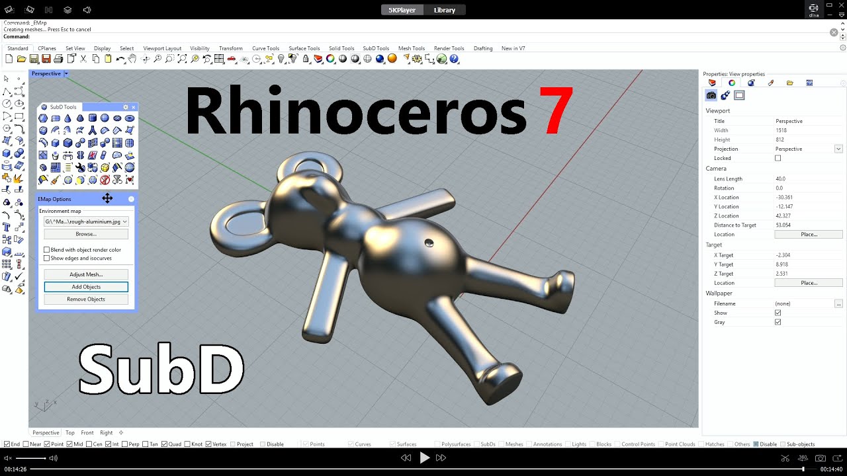
Task: Enable Show edges and isocurves
Action: pyautogui.click(x=46, y=258)
